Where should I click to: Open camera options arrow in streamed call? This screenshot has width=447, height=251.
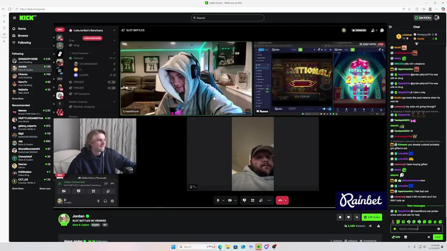pyautogui.click(x=235, y=200)
